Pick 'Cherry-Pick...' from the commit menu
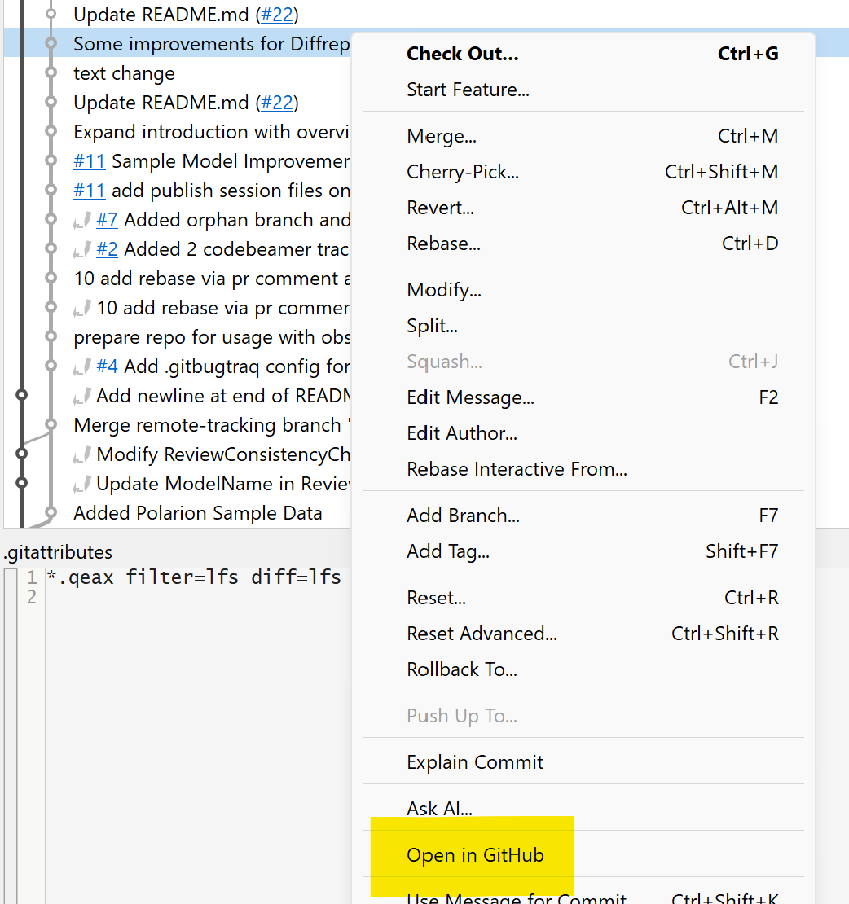This screenshot has width=849, height=904. (462, 172)
